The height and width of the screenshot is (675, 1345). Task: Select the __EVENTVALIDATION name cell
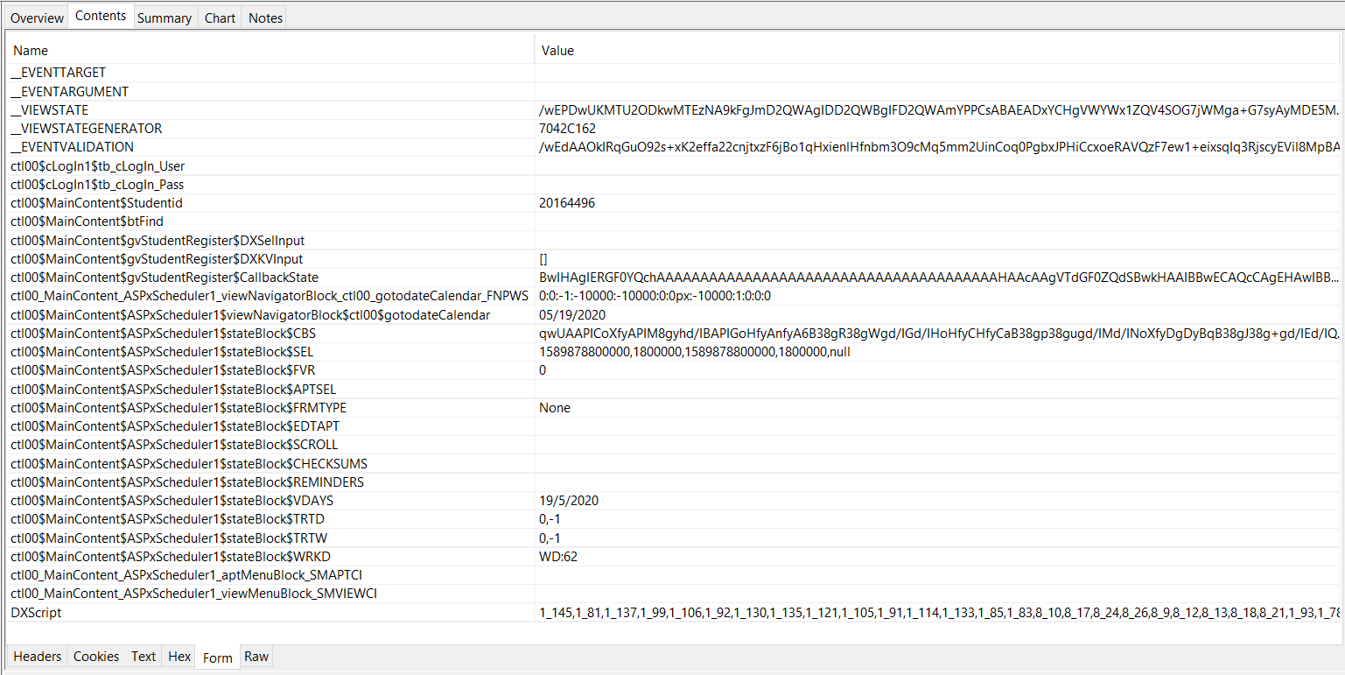pyautogui.click(x=271, y=147)
